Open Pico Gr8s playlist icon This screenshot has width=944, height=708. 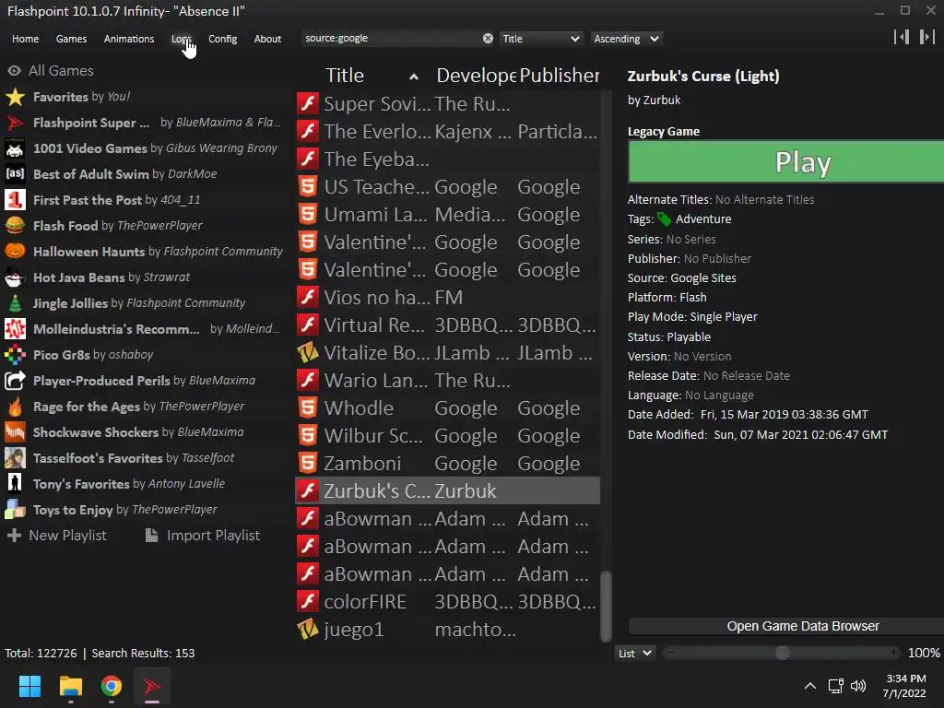tap(15, 355)
